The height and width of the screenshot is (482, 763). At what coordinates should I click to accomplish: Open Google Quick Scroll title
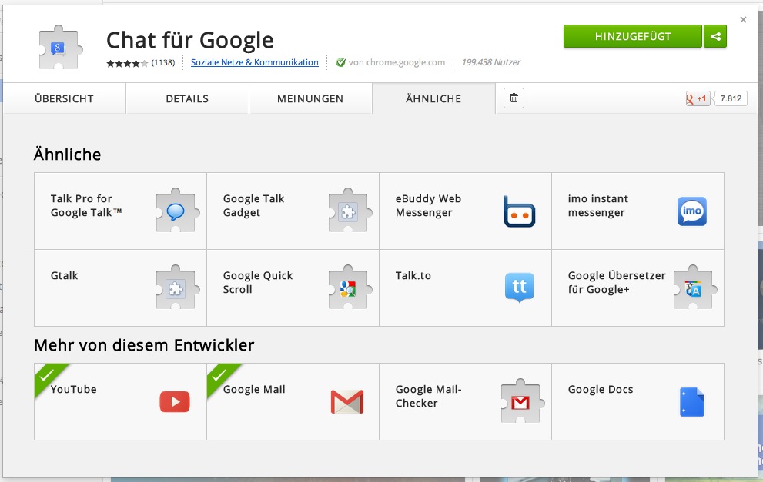258,282
